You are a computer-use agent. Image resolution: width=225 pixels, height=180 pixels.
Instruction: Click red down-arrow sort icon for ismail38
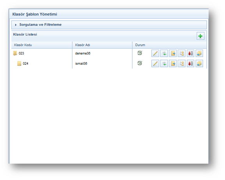click(x=190, y=64)
